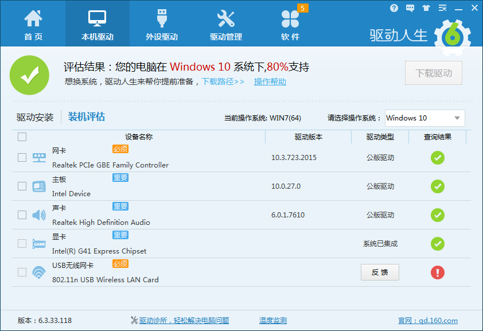Toggle the select-all checkbox in header
Viewport: 483px width, 331px height.
pyautogui.click(x=22, y=137)
